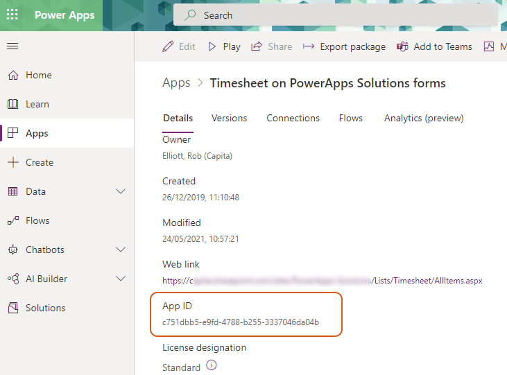Click the Create plus icon
Viewport: 507px width, 375px height.
point(13,162)
